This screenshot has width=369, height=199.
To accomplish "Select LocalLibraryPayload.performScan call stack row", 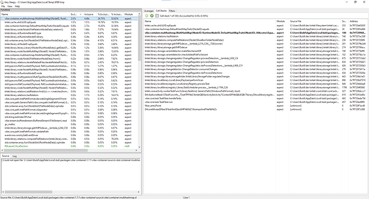I will pos(256,80).
